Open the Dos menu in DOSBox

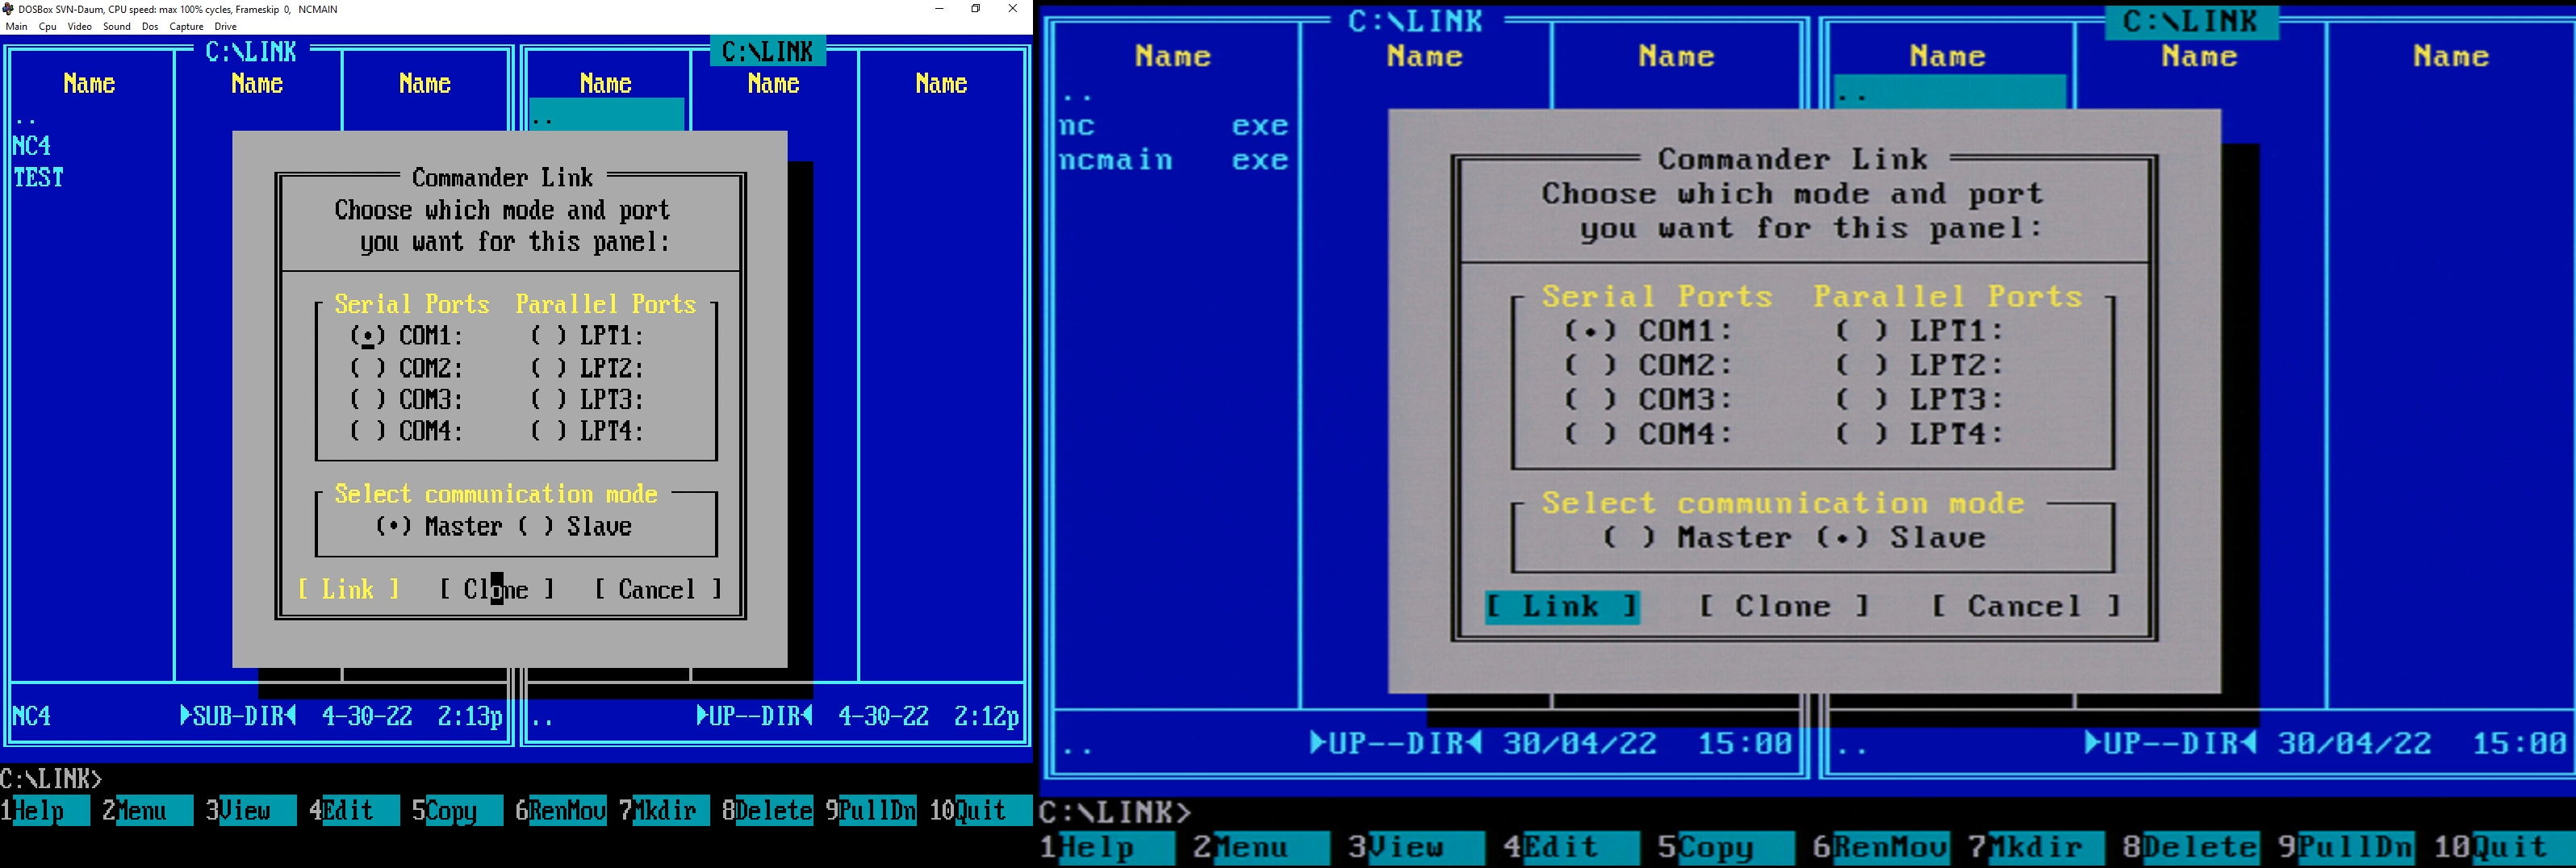(x=150, y=27)
